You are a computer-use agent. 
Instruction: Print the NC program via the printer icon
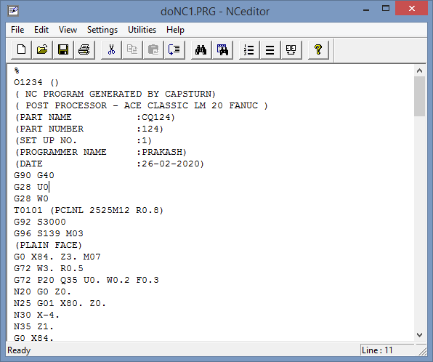pos(84,50)
